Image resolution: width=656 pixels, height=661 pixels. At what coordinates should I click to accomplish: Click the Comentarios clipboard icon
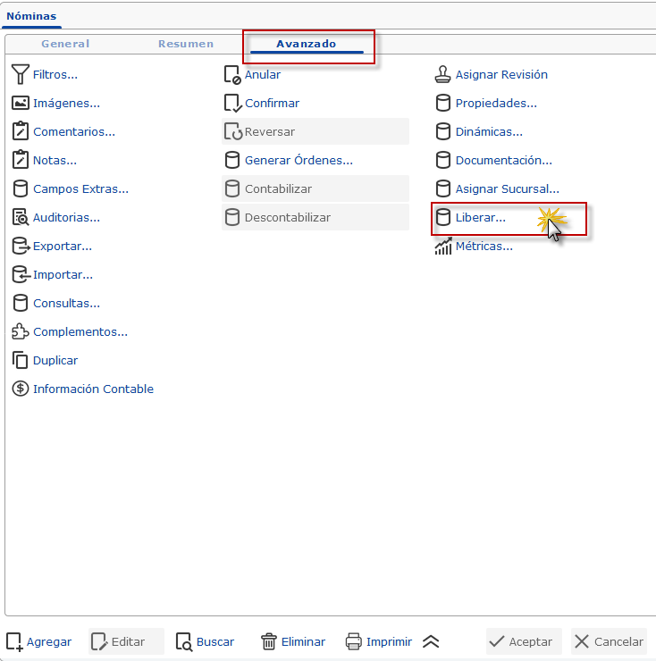21,131
